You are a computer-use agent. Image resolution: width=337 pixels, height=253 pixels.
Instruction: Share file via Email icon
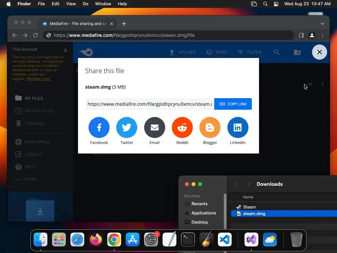155,127
